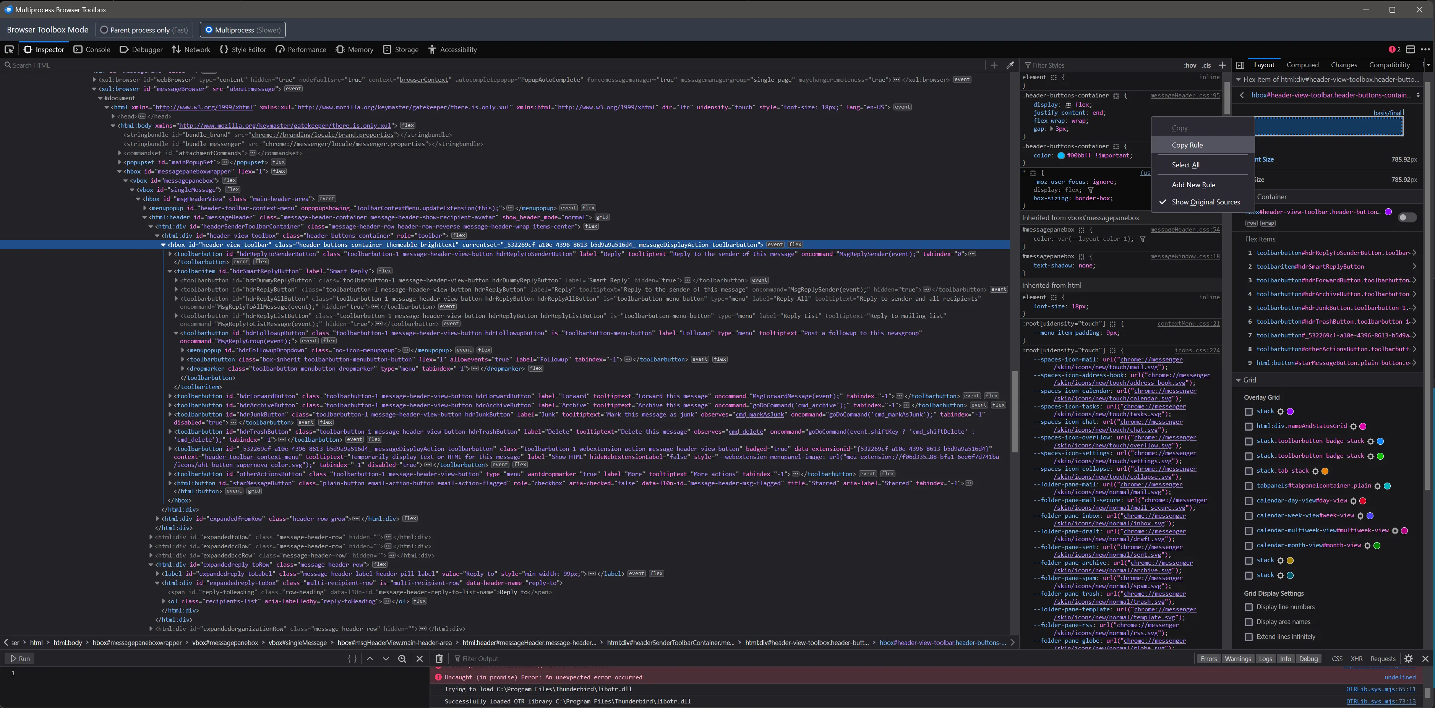Click the create new node plus icon
The image size is (1435, 708).
tap(994, 65)
